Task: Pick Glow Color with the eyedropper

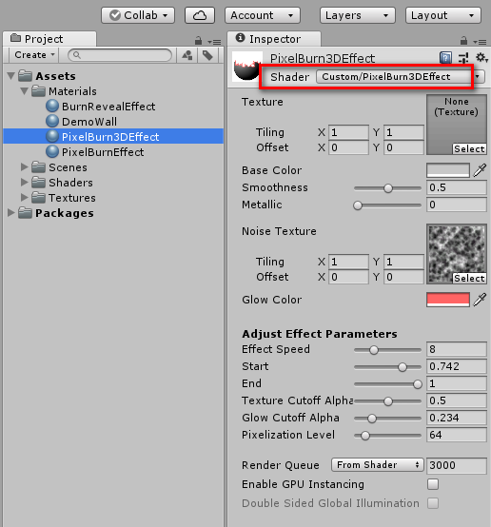Action: click(480, 300)
